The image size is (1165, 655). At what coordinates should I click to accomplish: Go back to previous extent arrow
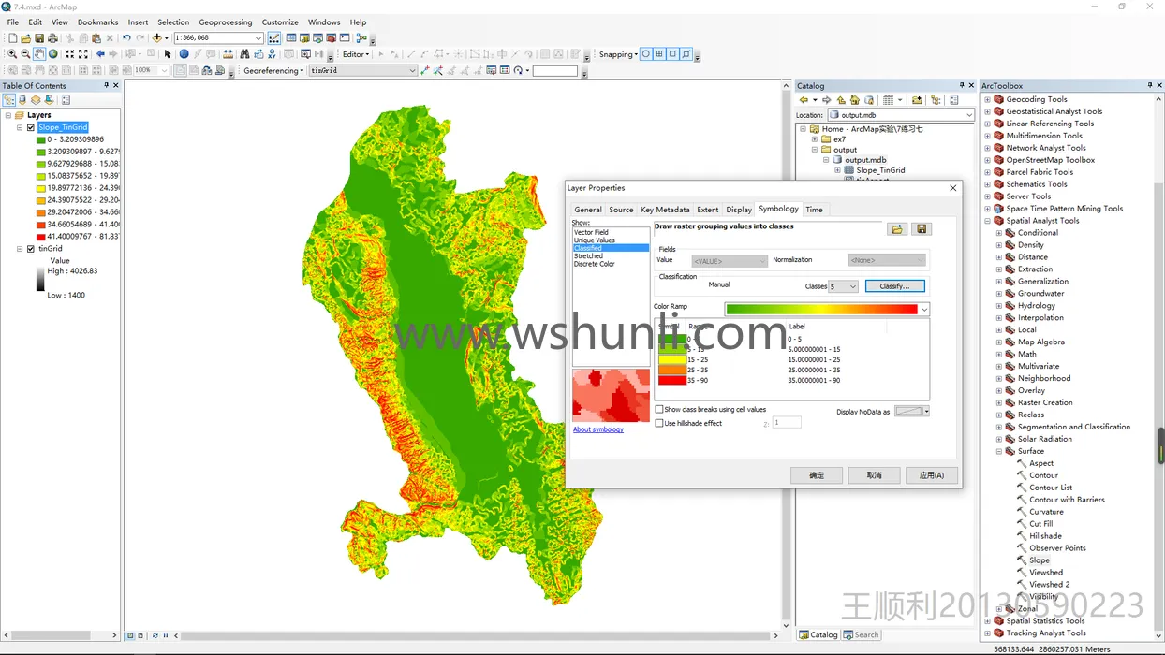click(x=100, y=54)
